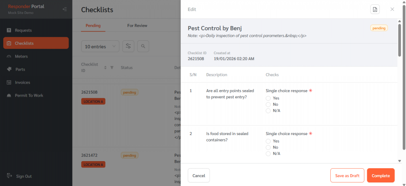Image resolution: width=406 pixels, height=186 pixels.
Task: Click the search magnifier icon in Checklists
Action: [x=143, y=46]
